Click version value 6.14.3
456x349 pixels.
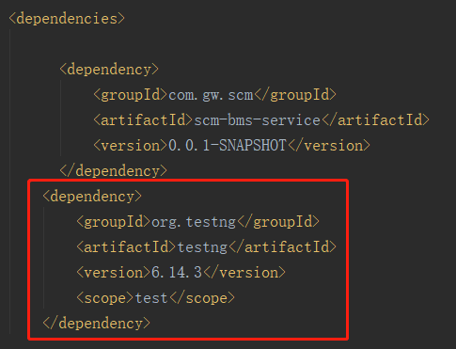click(177, 273)
